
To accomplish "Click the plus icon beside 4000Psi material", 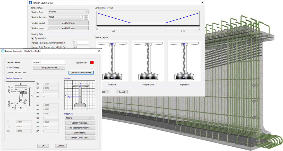I will [x=93, y=118].
